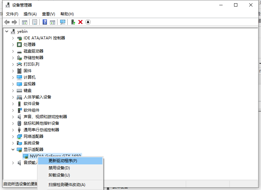
Task: Expand the 软件设备 category
Action: tap(13, 104)
